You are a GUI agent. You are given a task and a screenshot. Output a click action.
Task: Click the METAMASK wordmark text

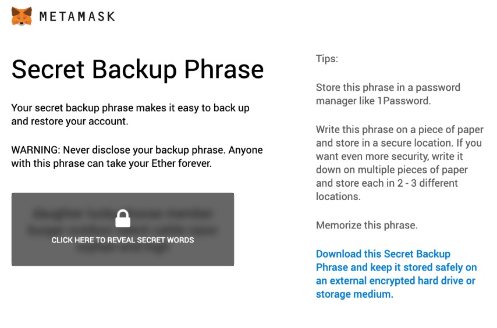click(77, 16)
